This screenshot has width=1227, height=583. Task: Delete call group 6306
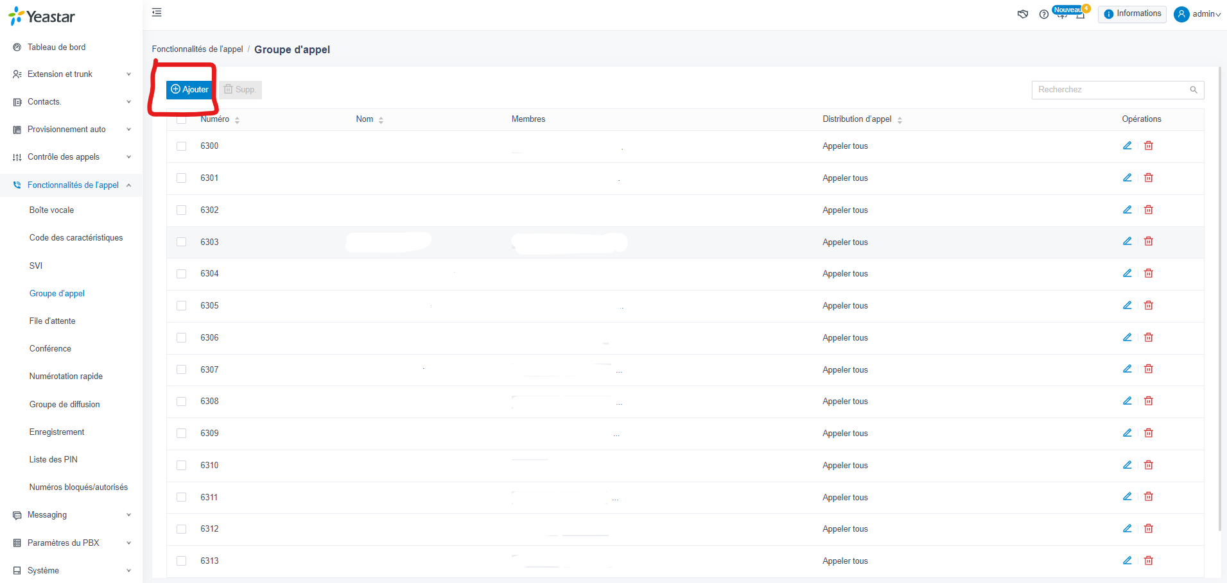point(1149,337)
